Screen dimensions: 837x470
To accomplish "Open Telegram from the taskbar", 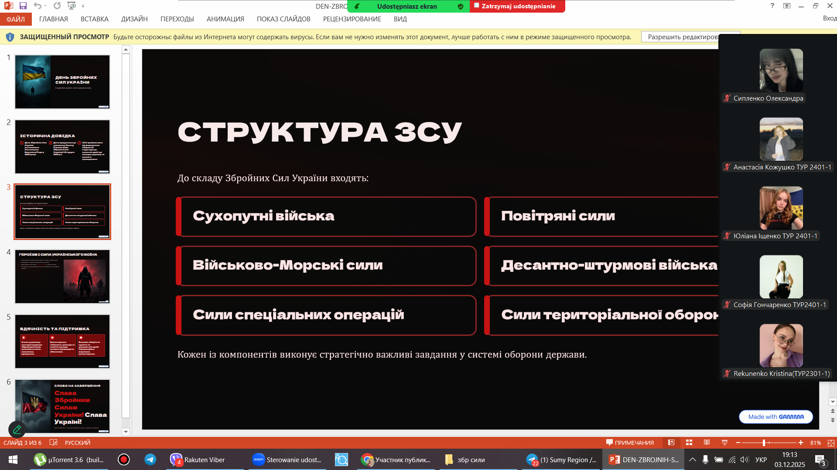I will pyautogui.click(x=150, y=460).
